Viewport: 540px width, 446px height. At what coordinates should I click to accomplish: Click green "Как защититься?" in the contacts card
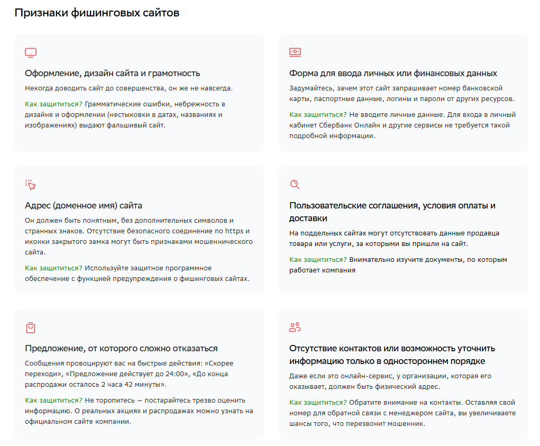coord(318,402)
